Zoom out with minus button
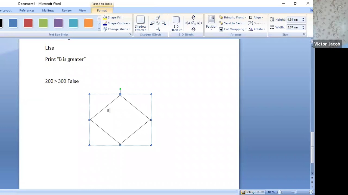The height and width of the screenshot is (195, 348). pos(279,192)
